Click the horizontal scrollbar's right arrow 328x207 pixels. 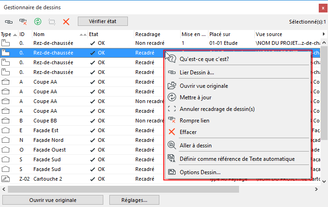(317, 189)
